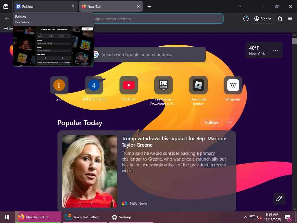Screen dimensions: 297x223
Task: Open the Firefox hamburger menu
Action: click(x=290, y=19)
